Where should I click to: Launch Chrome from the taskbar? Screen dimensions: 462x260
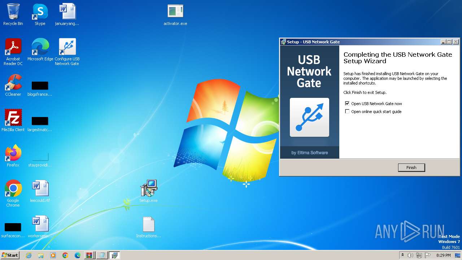point(65,255)
